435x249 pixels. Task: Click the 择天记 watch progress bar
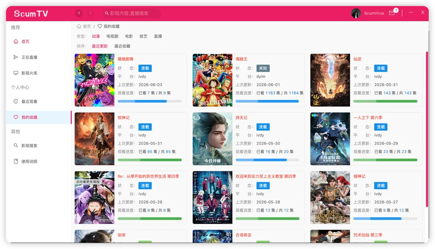(268, 160)
